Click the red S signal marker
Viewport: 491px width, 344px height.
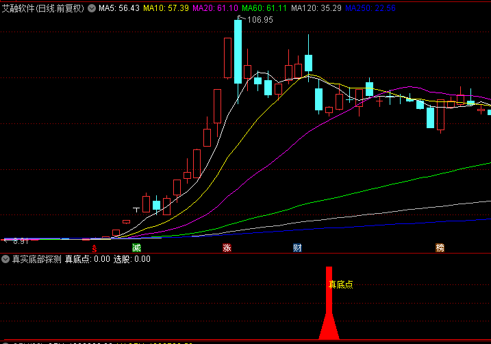[95, 249]
